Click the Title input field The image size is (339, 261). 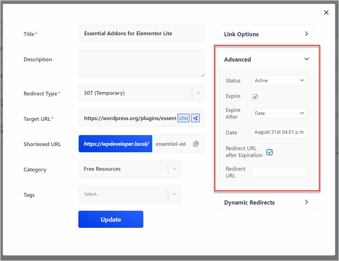tap(141, 33)
